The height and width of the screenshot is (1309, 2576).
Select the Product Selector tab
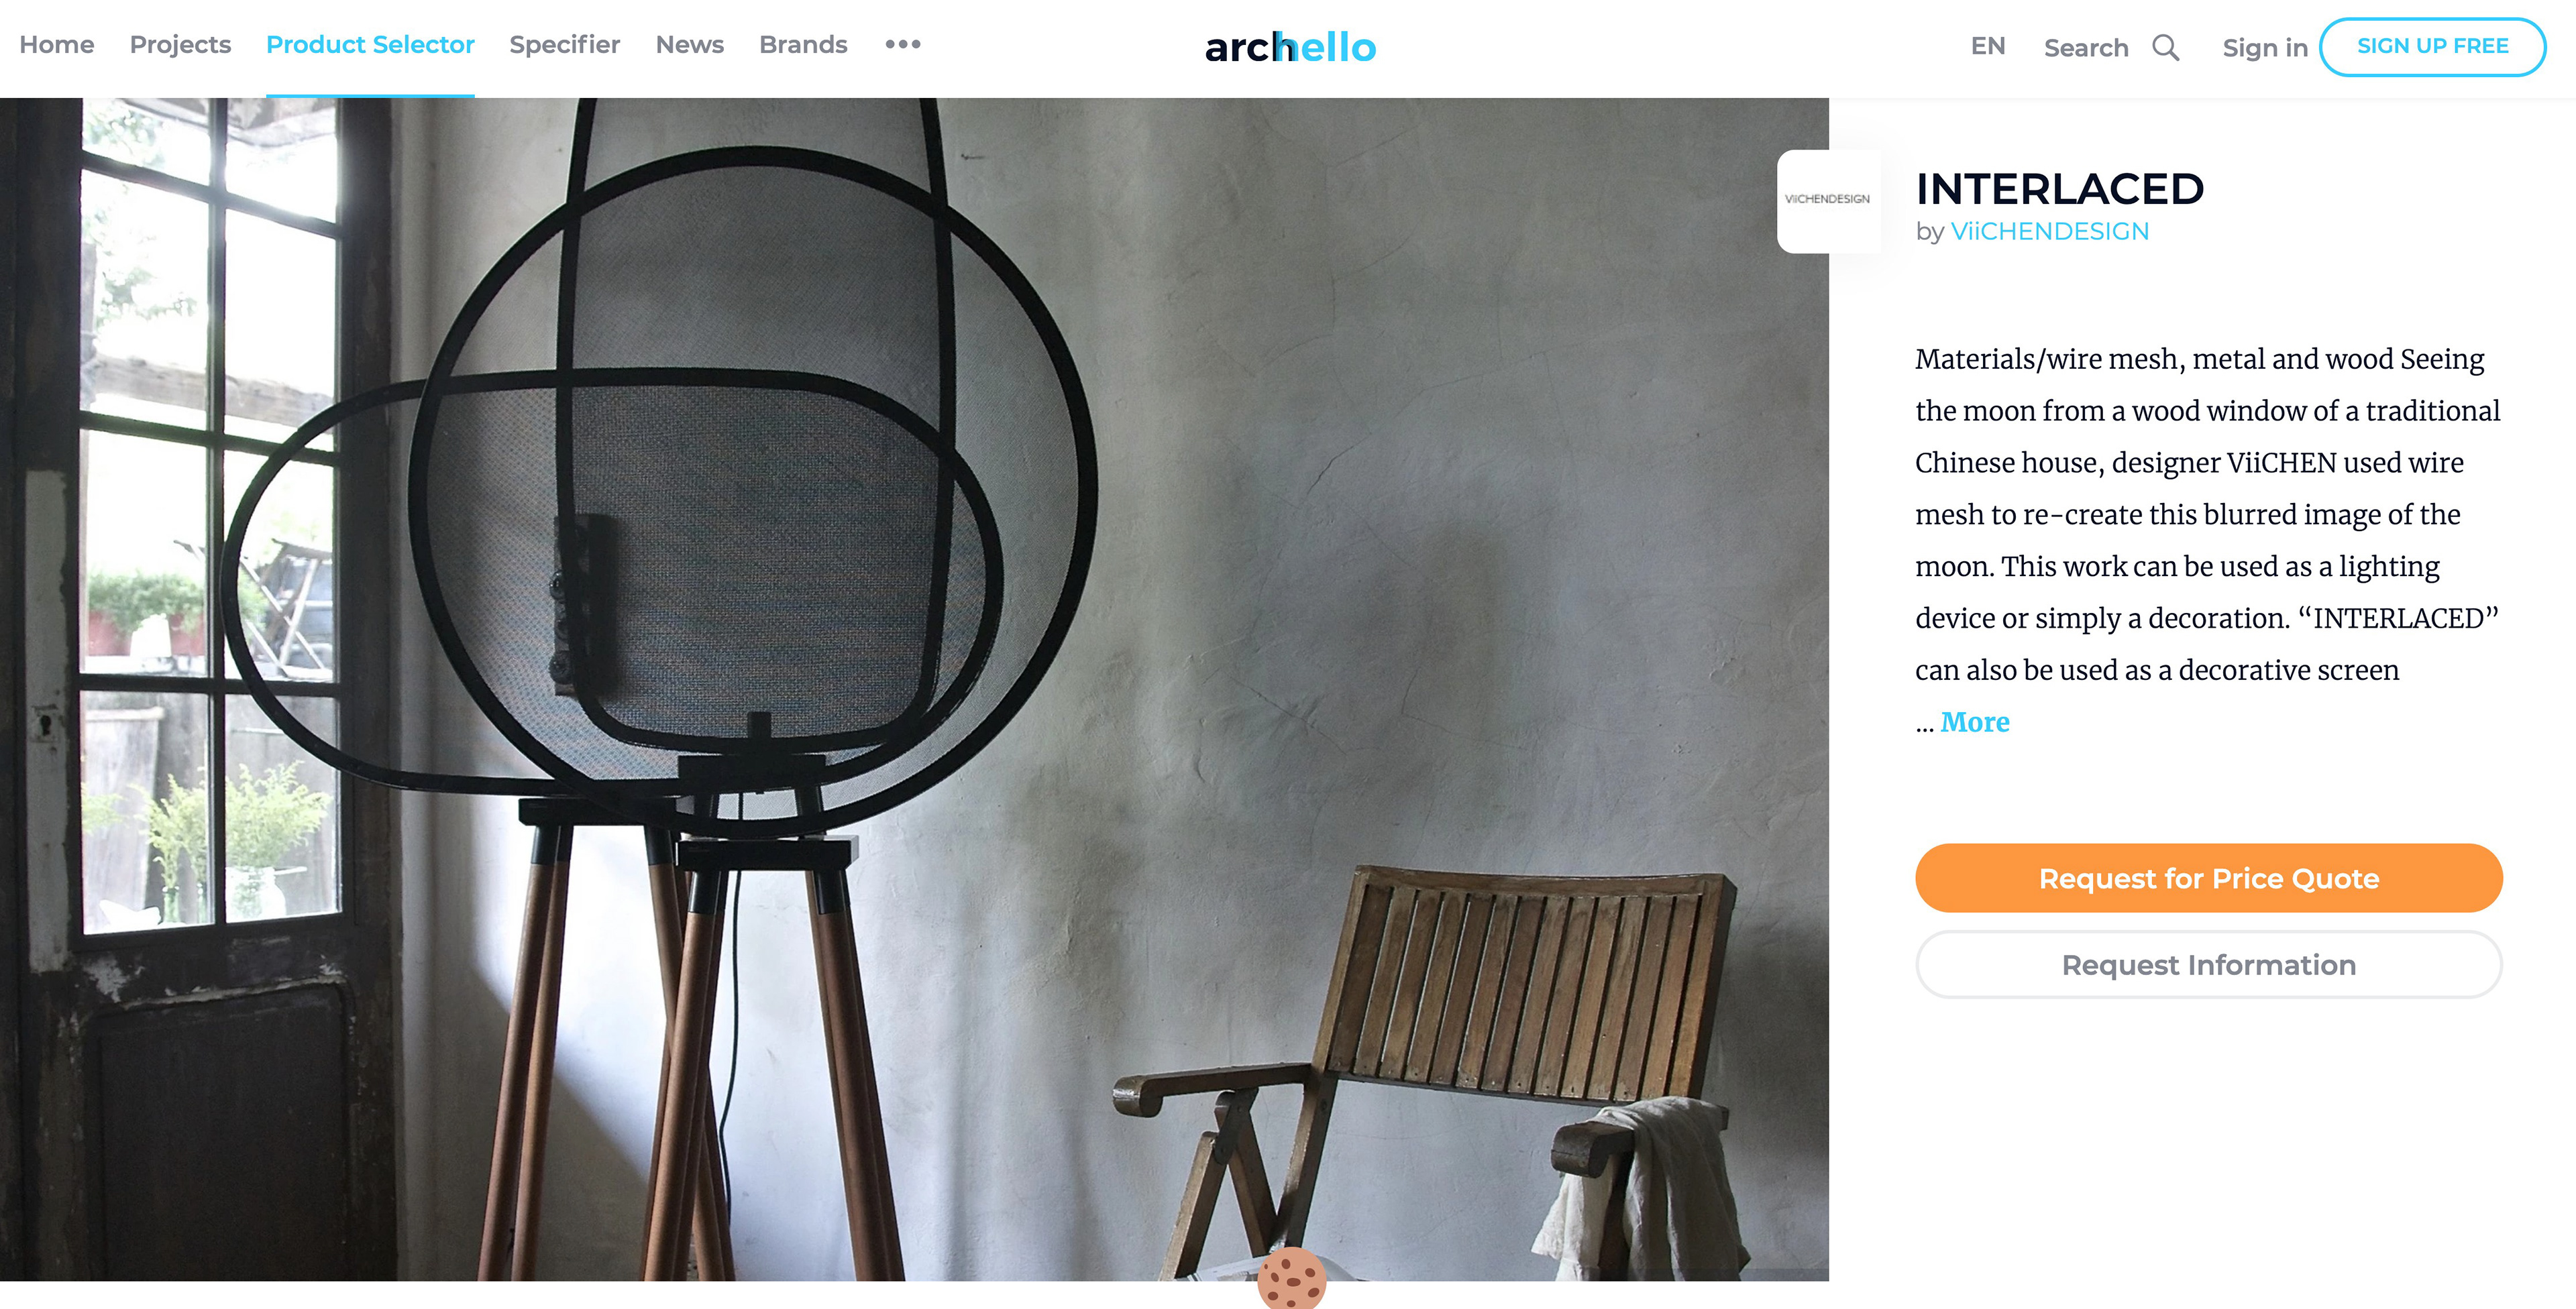point(370,45)
